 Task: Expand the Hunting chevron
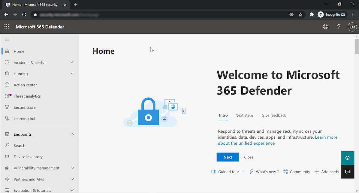72,74
